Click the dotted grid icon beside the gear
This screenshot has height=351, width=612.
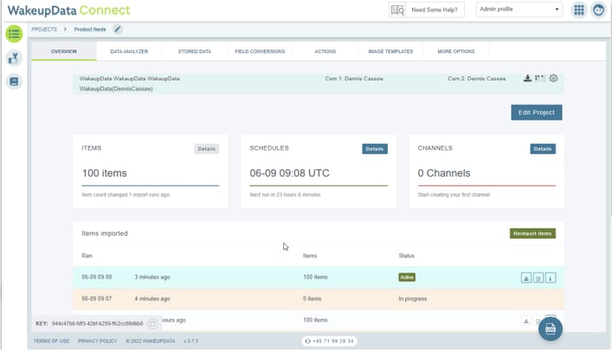click(540, 79)
